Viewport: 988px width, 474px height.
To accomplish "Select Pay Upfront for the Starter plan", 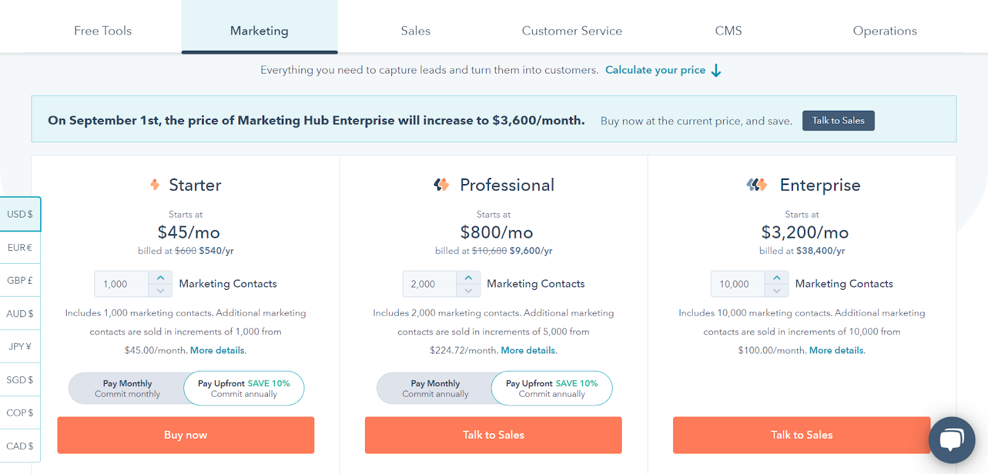I will coord(244,388).
